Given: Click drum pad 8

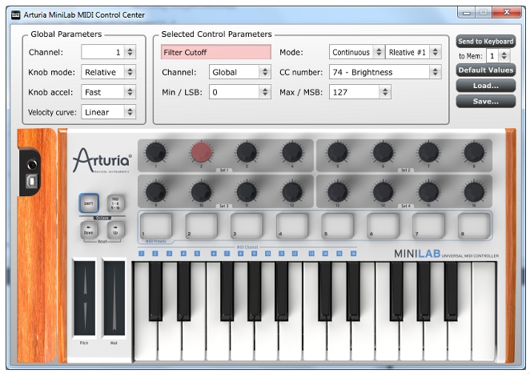Looking at the screenshot, I should pyautogui.click(x=474, y=225).
